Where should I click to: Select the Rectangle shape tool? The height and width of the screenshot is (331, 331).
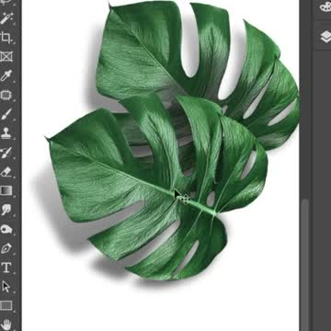pos(6,305)
